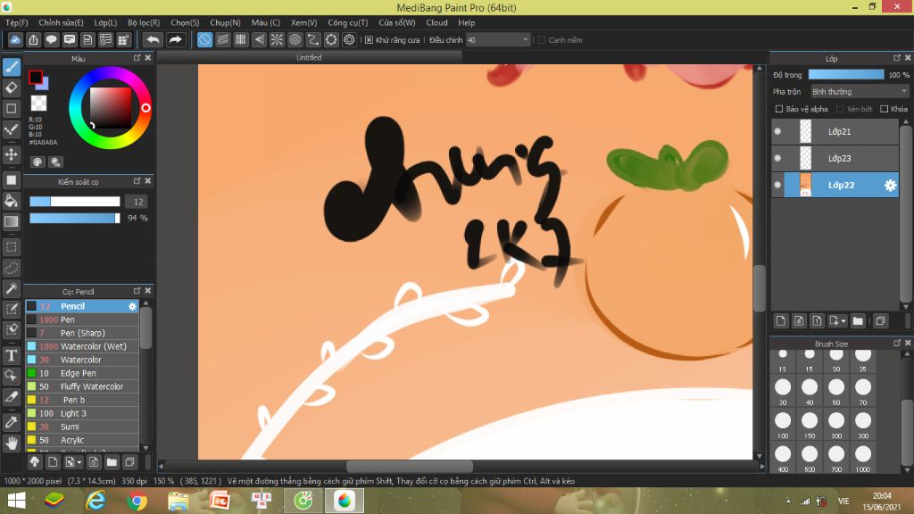Open Chrome from the taskbar
The image size is (914, 514).
point(137,501)
